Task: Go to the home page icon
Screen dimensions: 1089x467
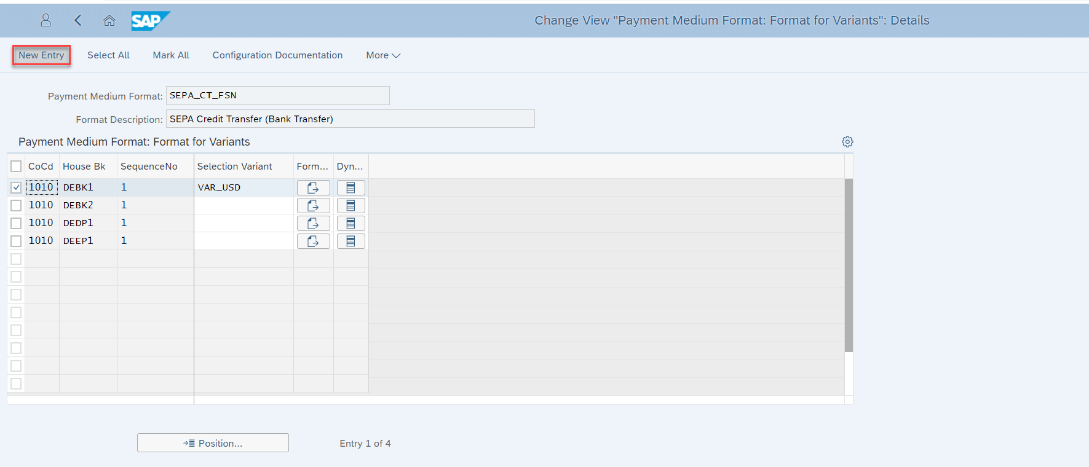Action: (x=109, y=20)
